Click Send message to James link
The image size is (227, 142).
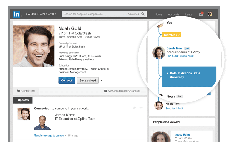49,136
